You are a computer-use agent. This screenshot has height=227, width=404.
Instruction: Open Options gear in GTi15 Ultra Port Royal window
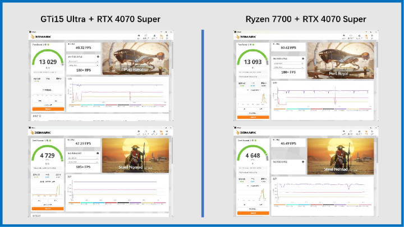point(167,36)
